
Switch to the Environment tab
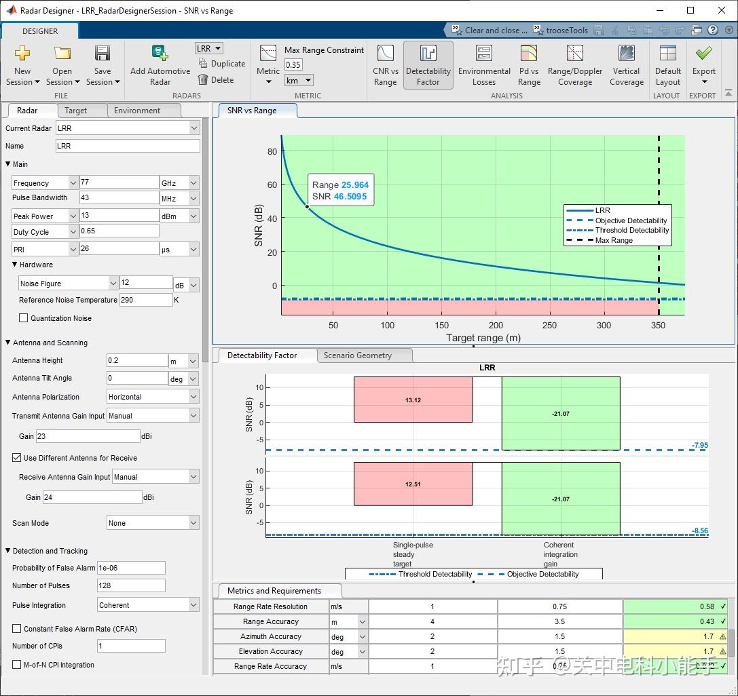click(x=137, y=111)
